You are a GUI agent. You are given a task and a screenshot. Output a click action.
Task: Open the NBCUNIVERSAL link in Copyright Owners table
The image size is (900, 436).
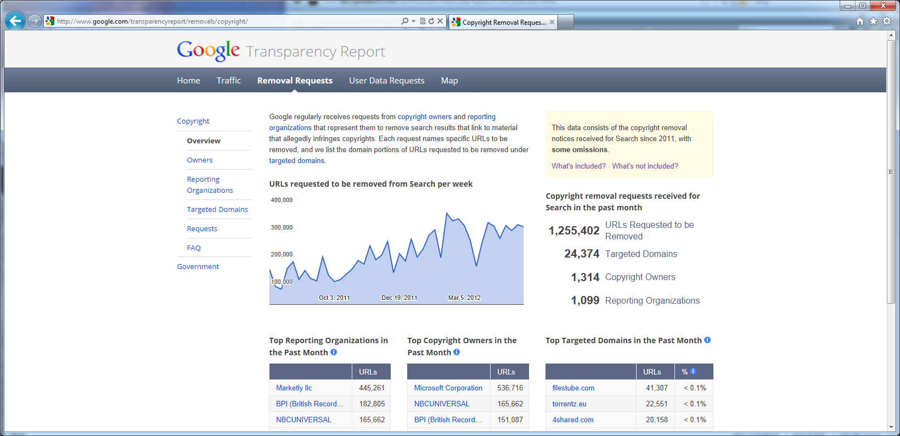coord(442,404)
